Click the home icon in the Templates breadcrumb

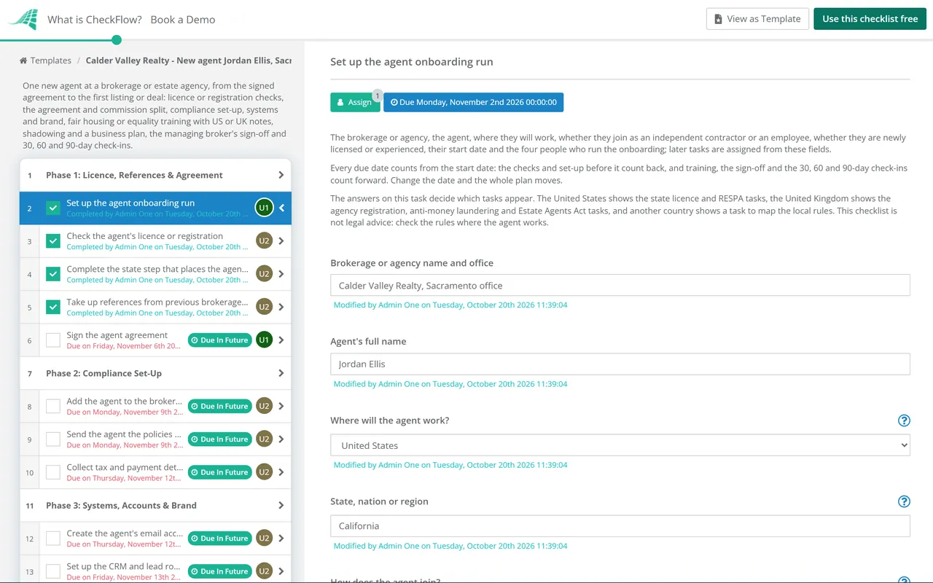[23, 60]
